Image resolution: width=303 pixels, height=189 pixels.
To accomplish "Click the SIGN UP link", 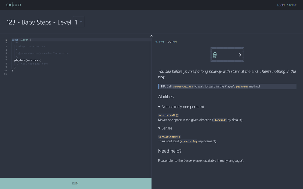I will coord(292,5).
